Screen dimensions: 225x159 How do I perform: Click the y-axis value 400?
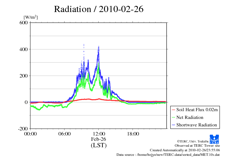click(x=24, y=49)
